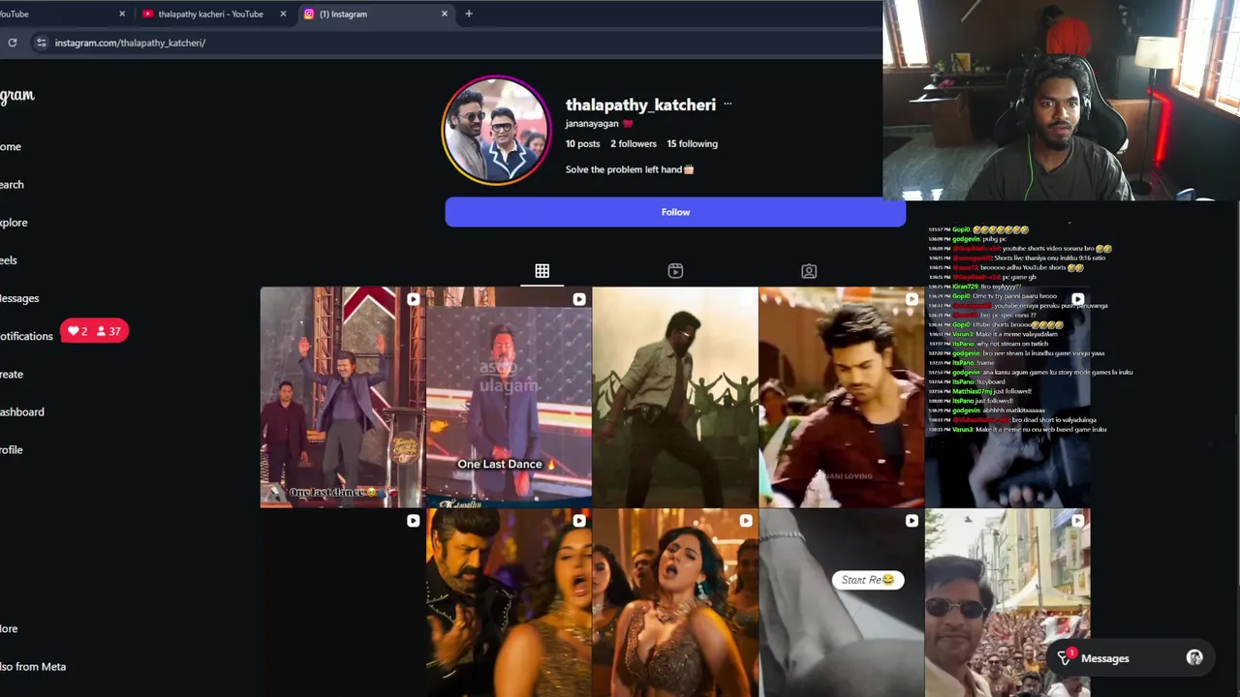1240x697 pixels.
Task: Click reel icon on maroon shirt post
Action: coord(912,299)
